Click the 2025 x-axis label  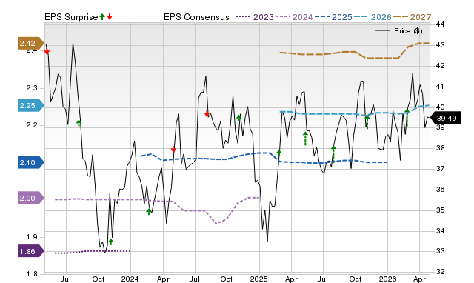258,279
